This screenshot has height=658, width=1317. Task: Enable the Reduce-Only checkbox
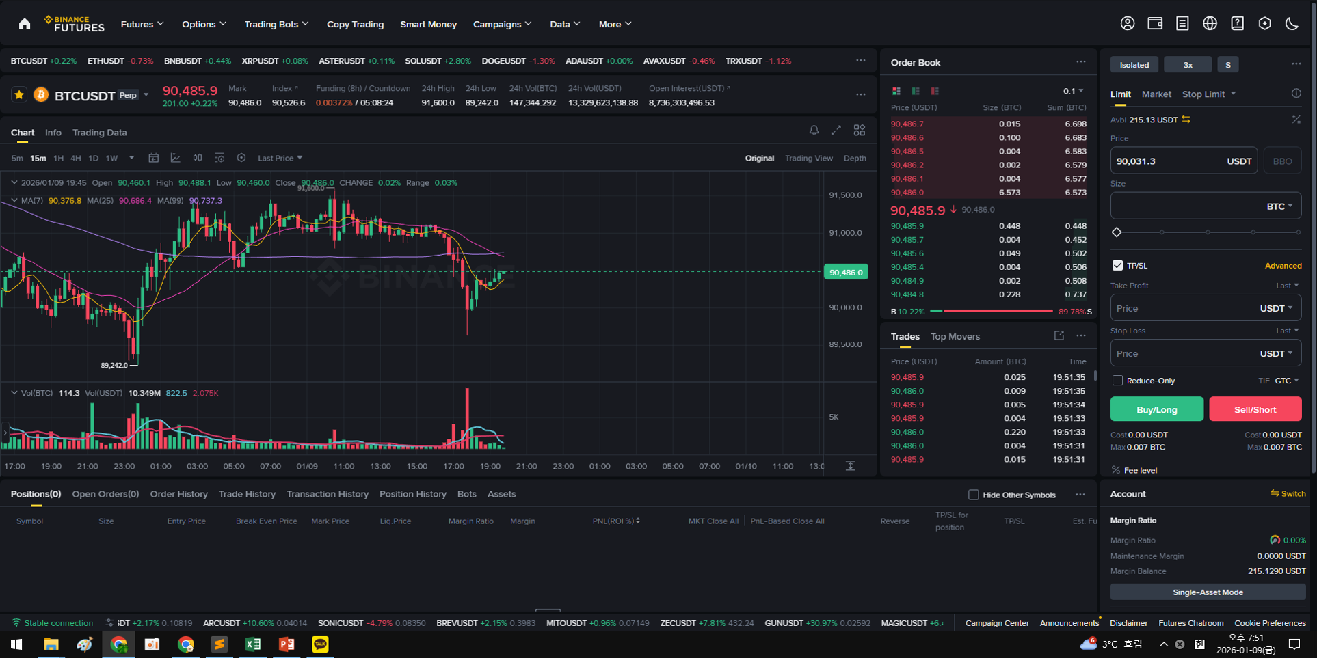[1117, 381]
